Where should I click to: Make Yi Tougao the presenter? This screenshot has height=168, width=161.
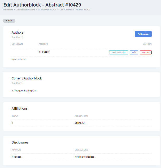pyautogui.click(x=119, y=52)
